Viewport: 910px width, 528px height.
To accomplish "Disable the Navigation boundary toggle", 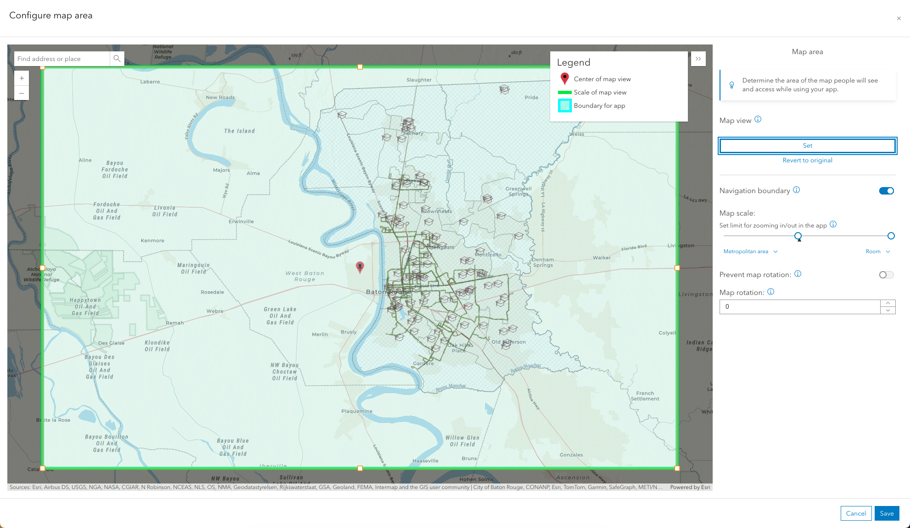I will point(886,191).
